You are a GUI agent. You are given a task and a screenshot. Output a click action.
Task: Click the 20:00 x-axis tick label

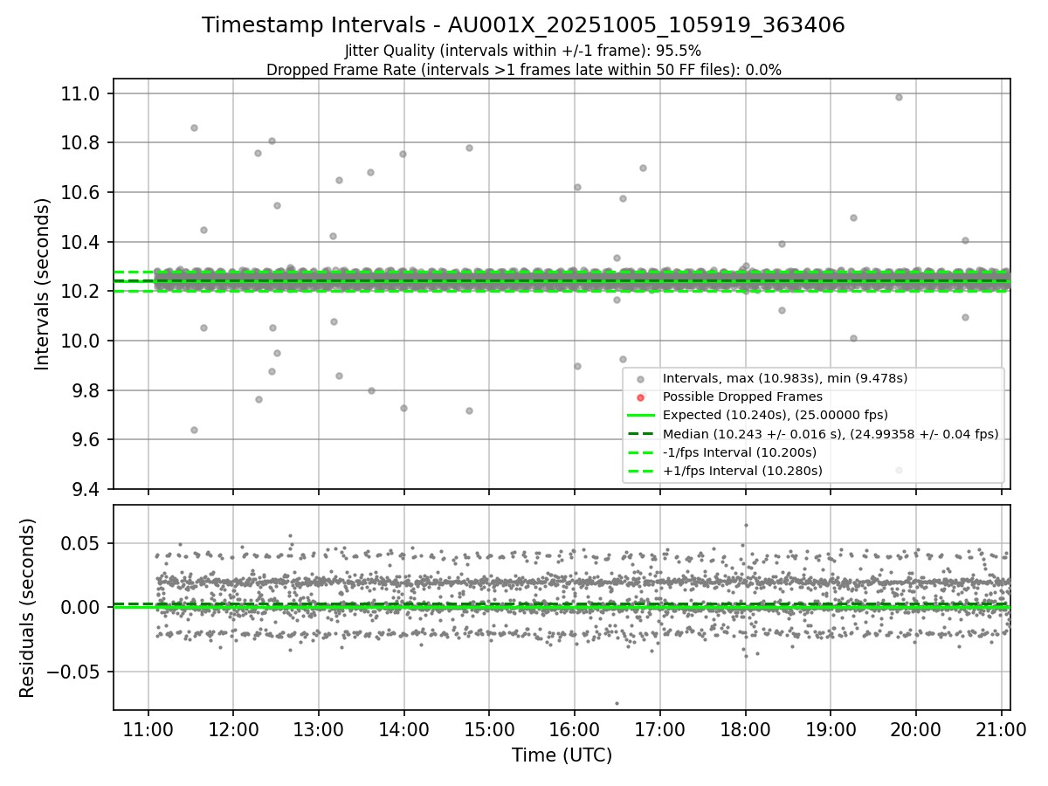coord(916,729)
